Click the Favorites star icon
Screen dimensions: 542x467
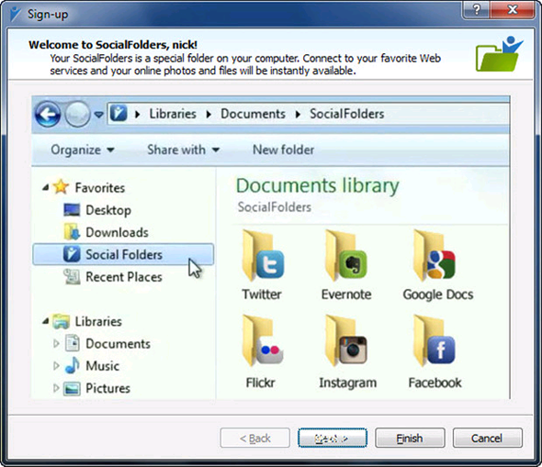pyautogui.click(x=61, y=187)
